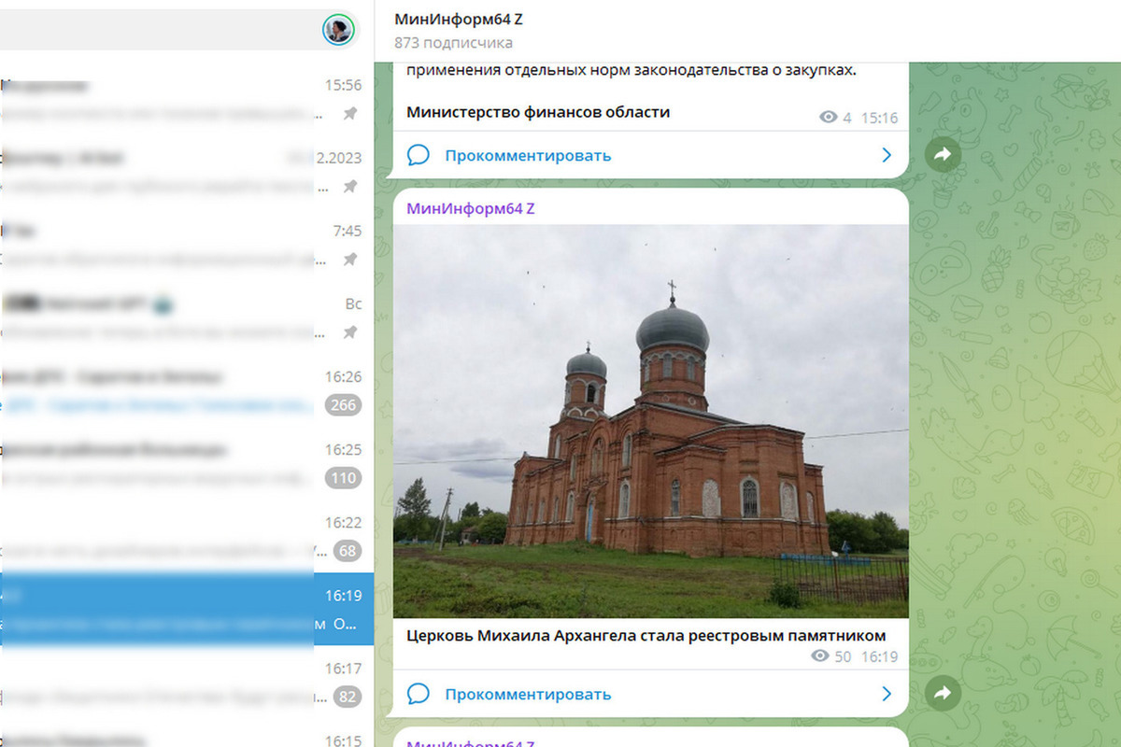Click Прокомментировать under Министерство финансов области post
Image resolution: width=1121 pixels, height=747 pixels.
tap(528, 155)
